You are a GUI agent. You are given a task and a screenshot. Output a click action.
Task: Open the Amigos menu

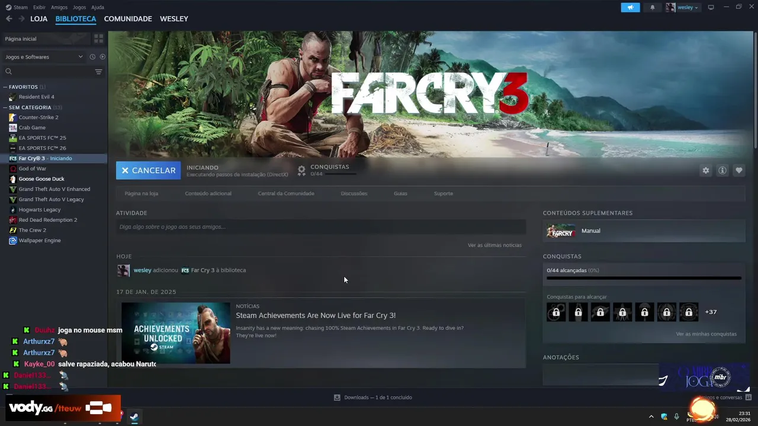[59, 7]
